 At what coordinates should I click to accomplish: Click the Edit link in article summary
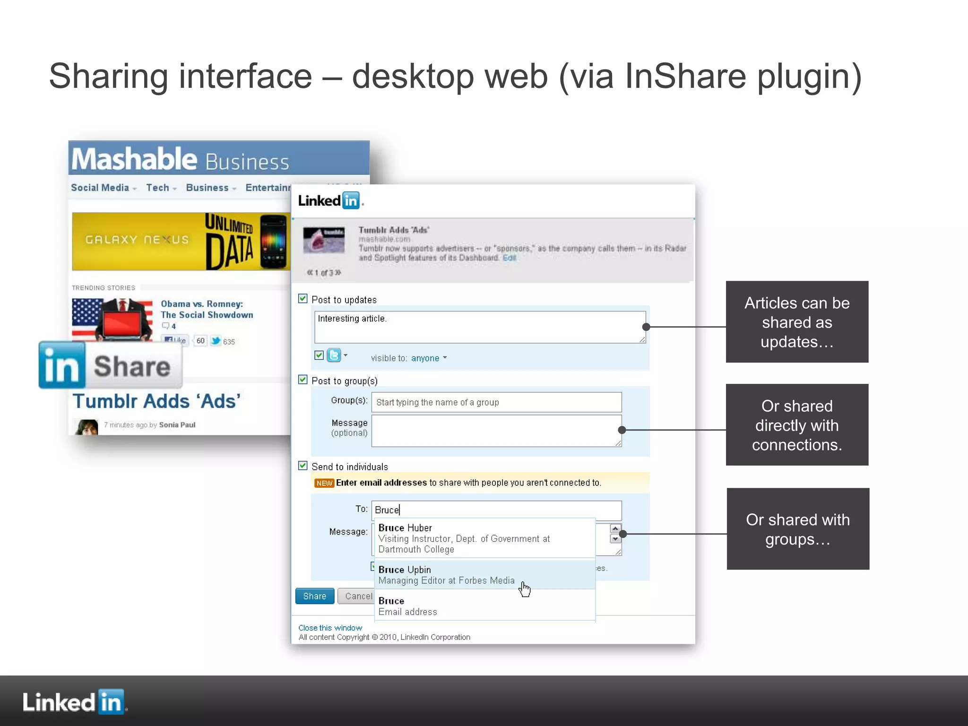tap(510, 258)
